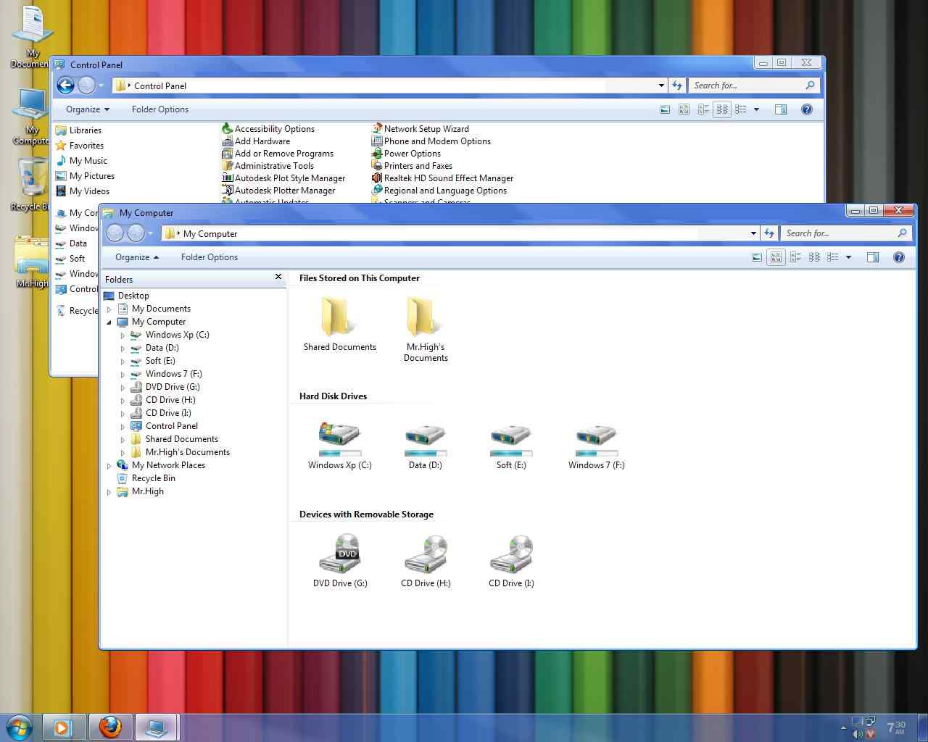Open Mr.High's Documents folder icon in content pane
The width and height of the screenshot is (928, 742).
coord(423,316)
